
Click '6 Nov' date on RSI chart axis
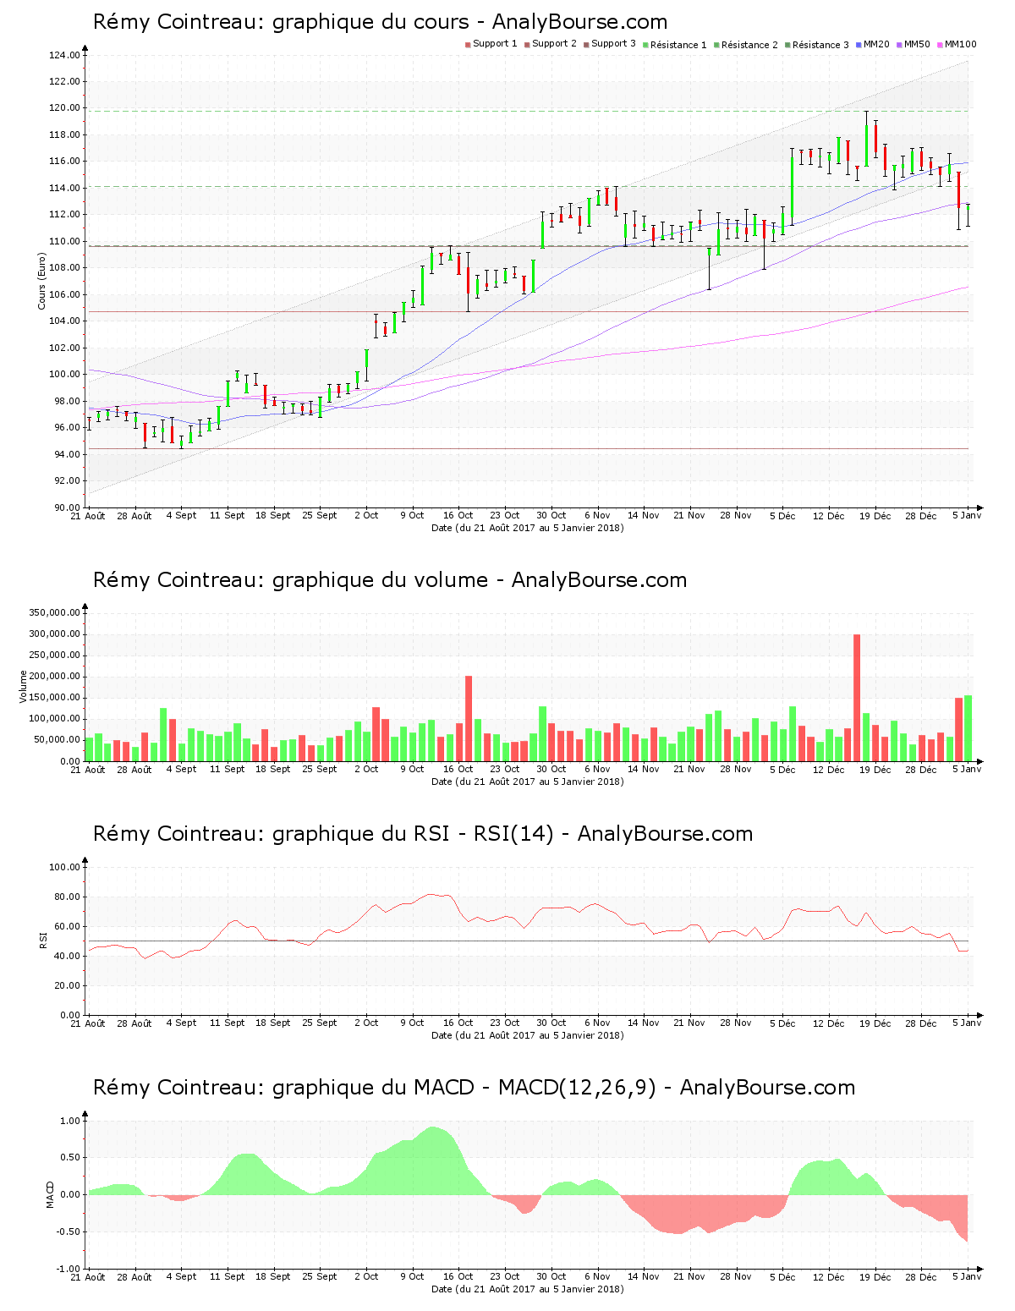click(x=597, y=1023)
